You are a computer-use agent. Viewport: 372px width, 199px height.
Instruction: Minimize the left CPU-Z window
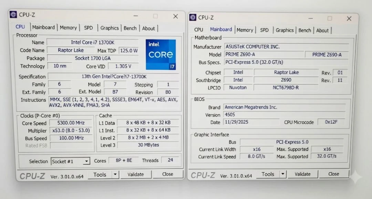pos(136,16)
